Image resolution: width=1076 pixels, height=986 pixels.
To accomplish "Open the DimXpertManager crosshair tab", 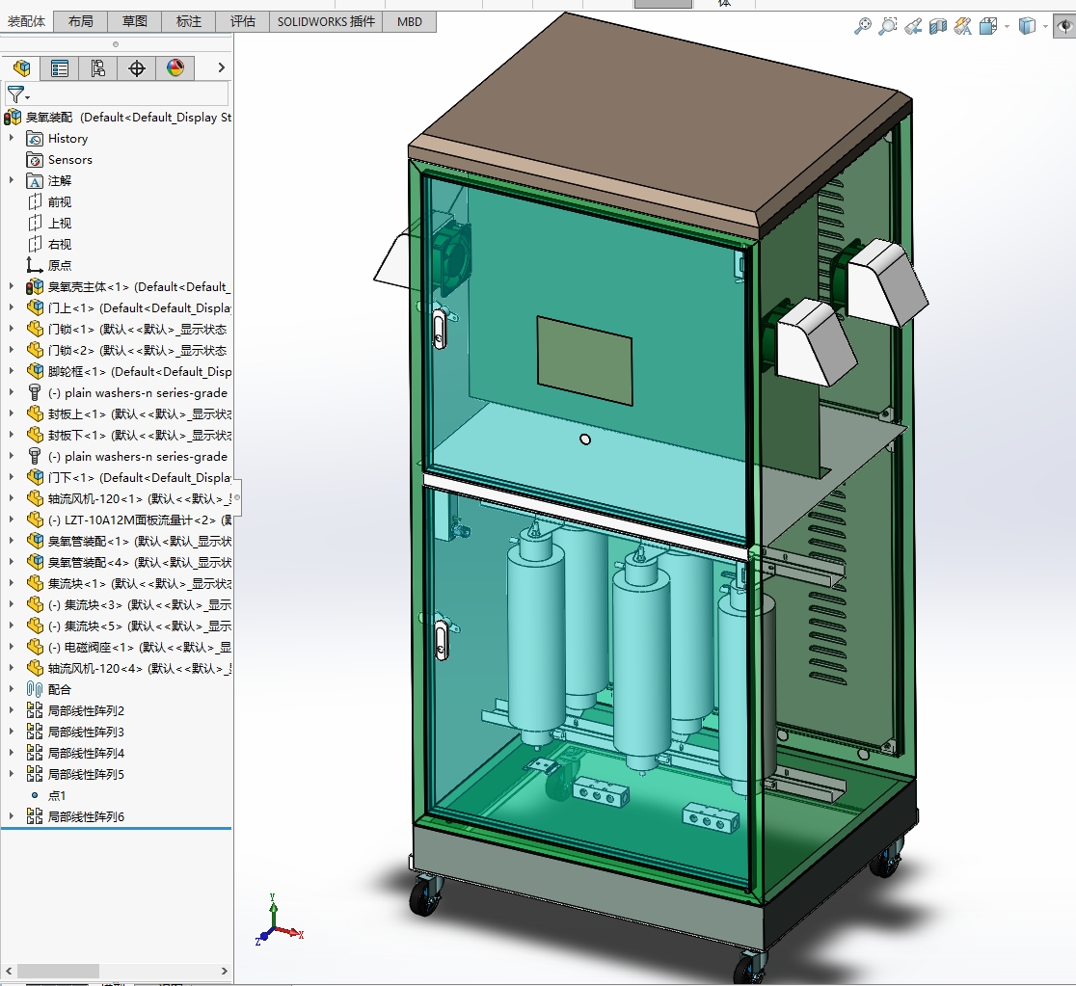I will click(x=137, y=67).
